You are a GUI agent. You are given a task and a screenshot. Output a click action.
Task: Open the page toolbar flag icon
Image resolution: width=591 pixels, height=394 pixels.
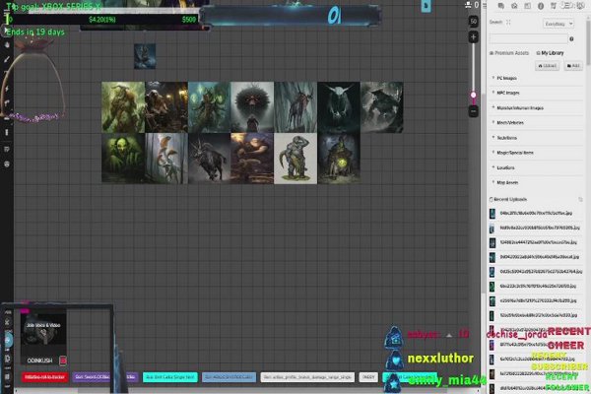426,6
